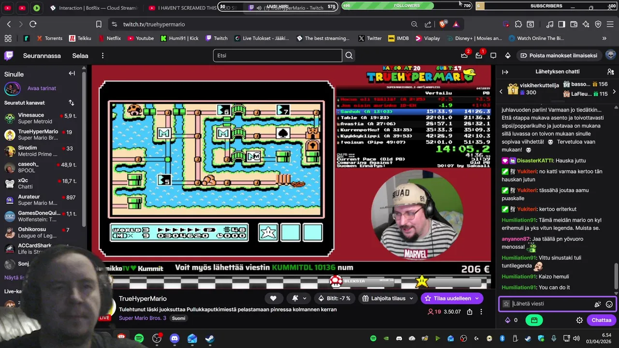The height and width of the screenshot is (348, 619).
Task: Show more bookmarks with the double chevron
Action: coord(604,38)
